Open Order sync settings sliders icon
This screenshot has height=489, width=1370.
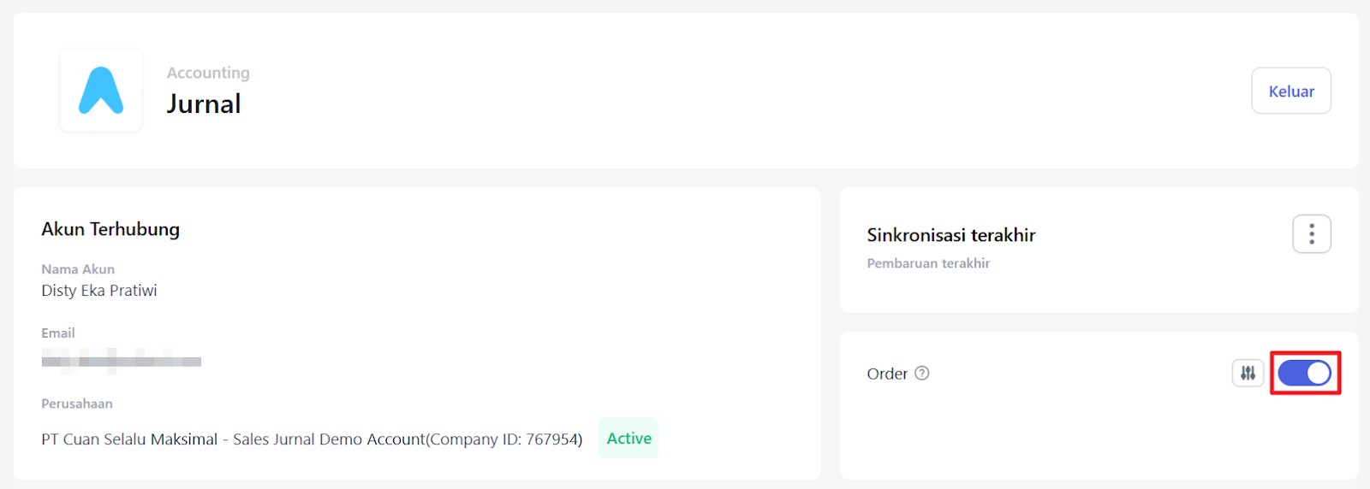[x=1248, y=374]
